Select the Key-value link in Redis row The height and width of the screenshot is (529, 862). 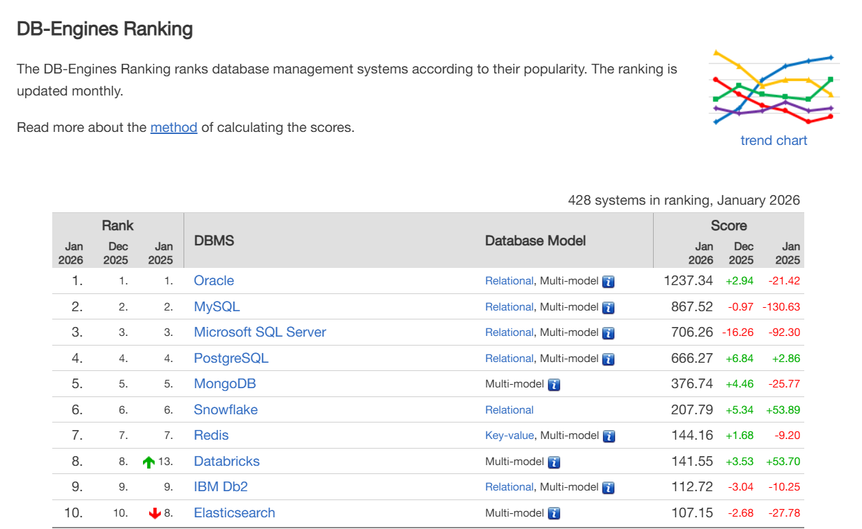(x=509, y=436)
